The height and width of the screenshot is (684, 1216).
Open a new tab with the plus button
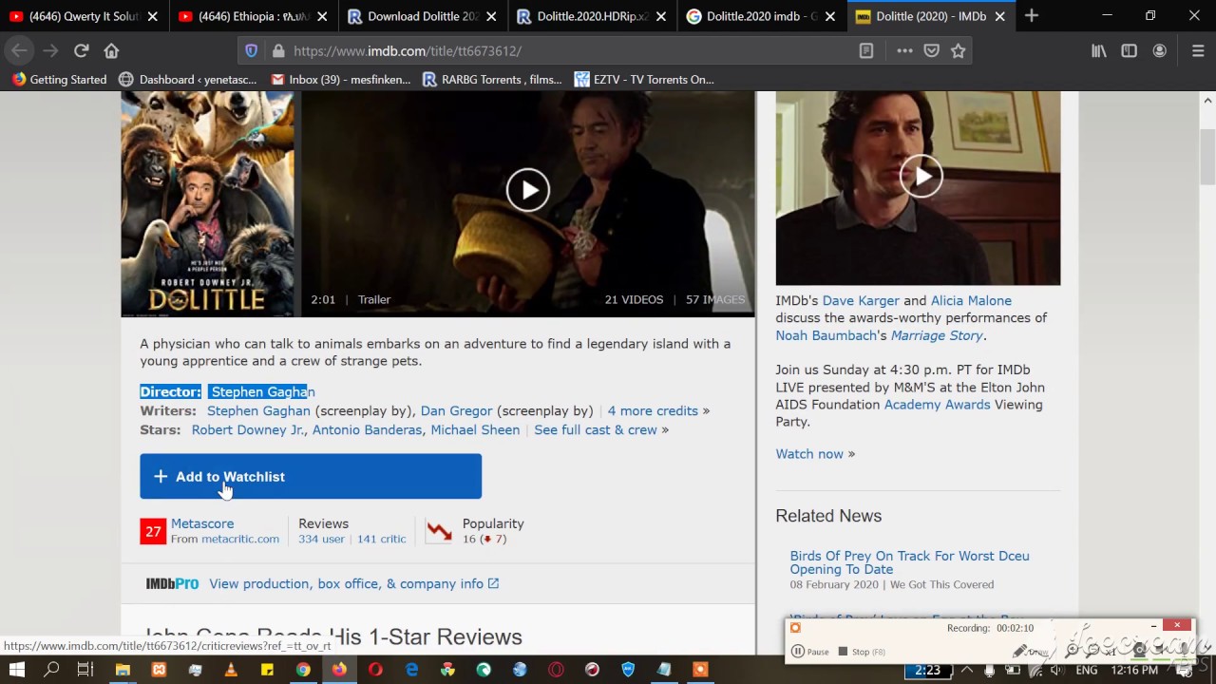pyautogui.click(x=1032, y=16)
